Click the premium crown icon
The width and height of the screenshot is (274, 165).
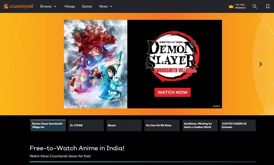[x=231, y=7]
